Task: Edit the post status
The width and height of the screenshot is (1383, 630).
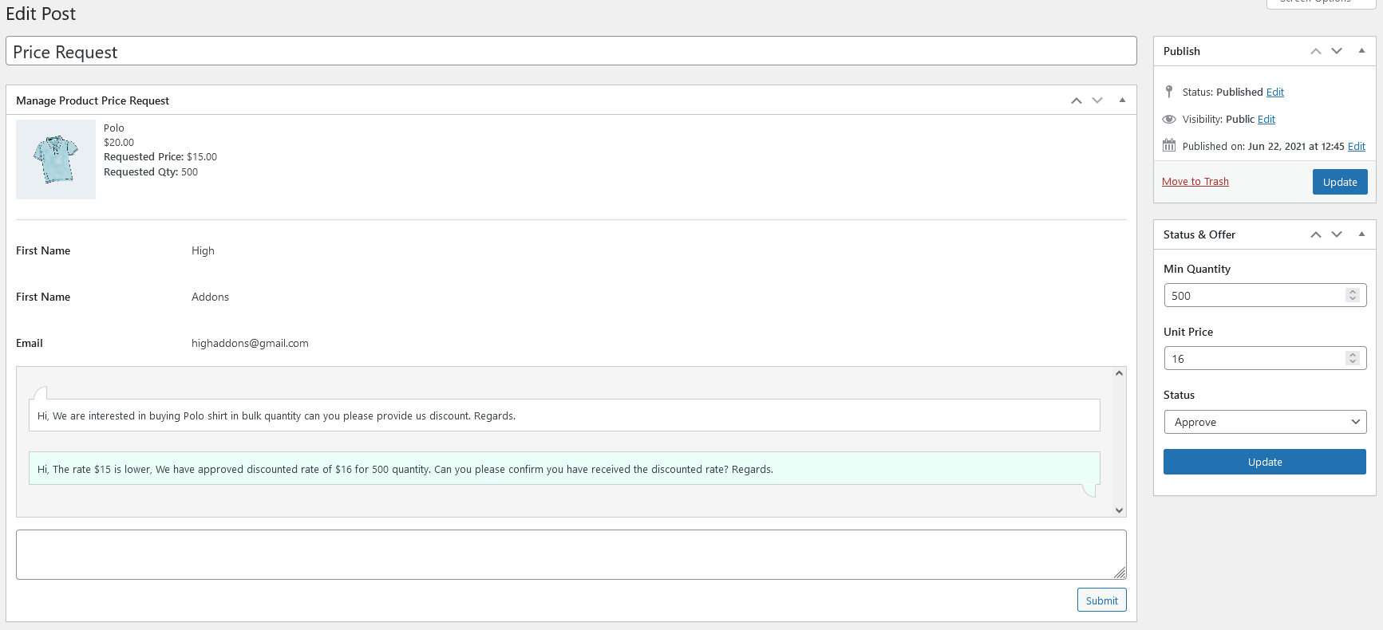Action: click(1275, 92)
